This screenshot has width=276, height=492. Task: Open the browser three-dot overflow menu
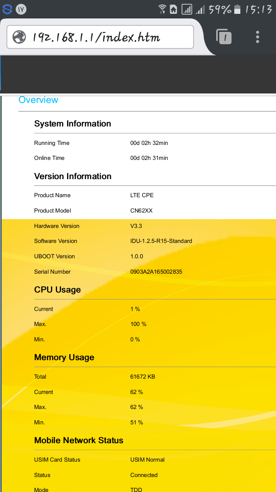click(x=258, y=37)
